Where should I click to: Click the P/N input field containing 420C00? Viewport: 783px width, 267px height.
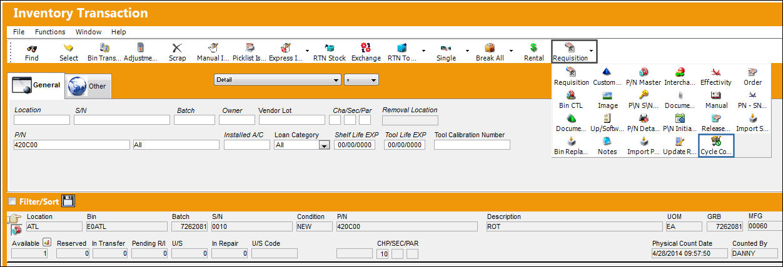pyautogui.click(x=71, y=145)
